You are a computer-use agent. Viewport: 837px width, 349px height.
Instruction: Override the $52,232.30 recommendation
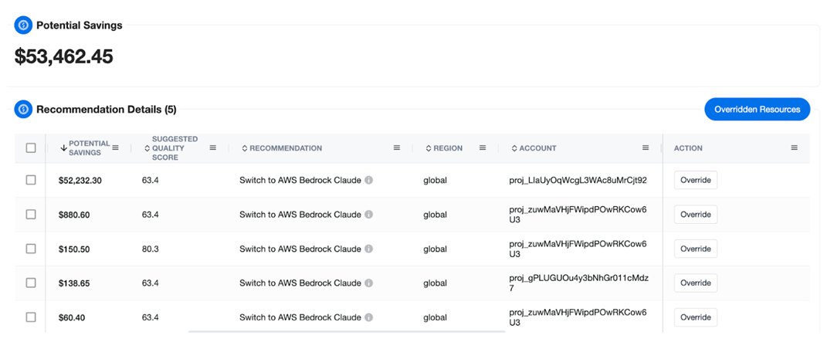696,181
